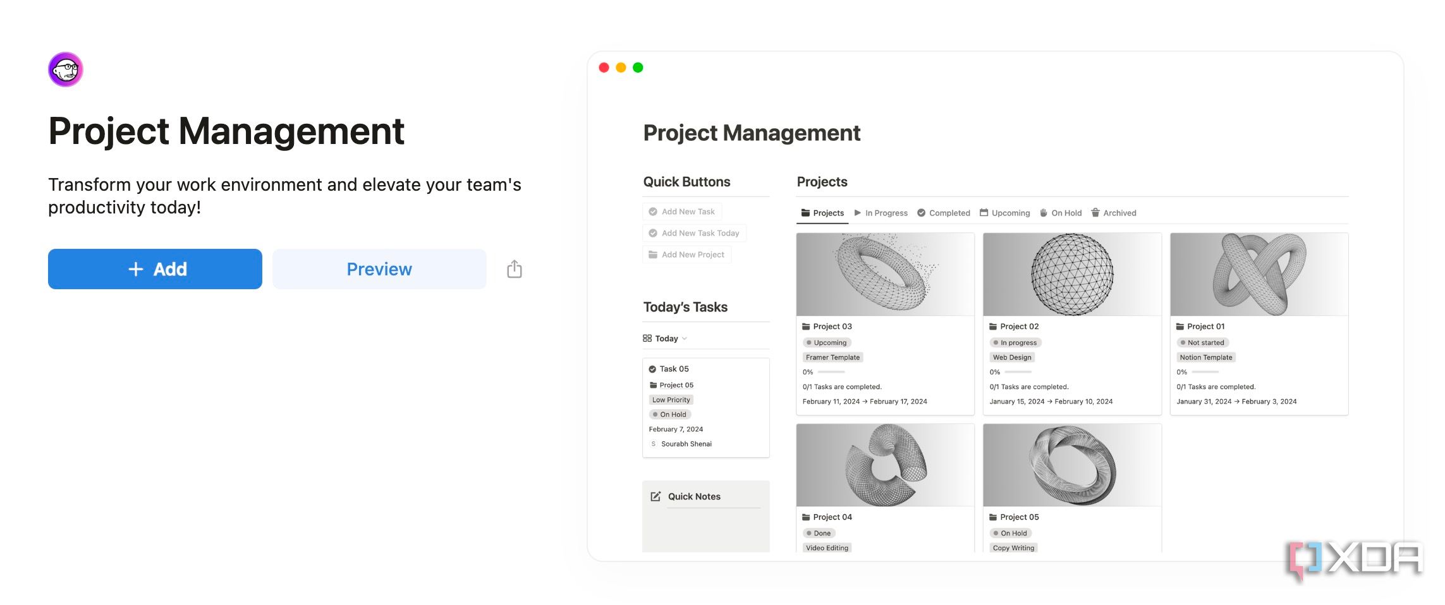Click the creator avatar icon
The width and height of the screenshot is (1445, 605).
(66, 69)
